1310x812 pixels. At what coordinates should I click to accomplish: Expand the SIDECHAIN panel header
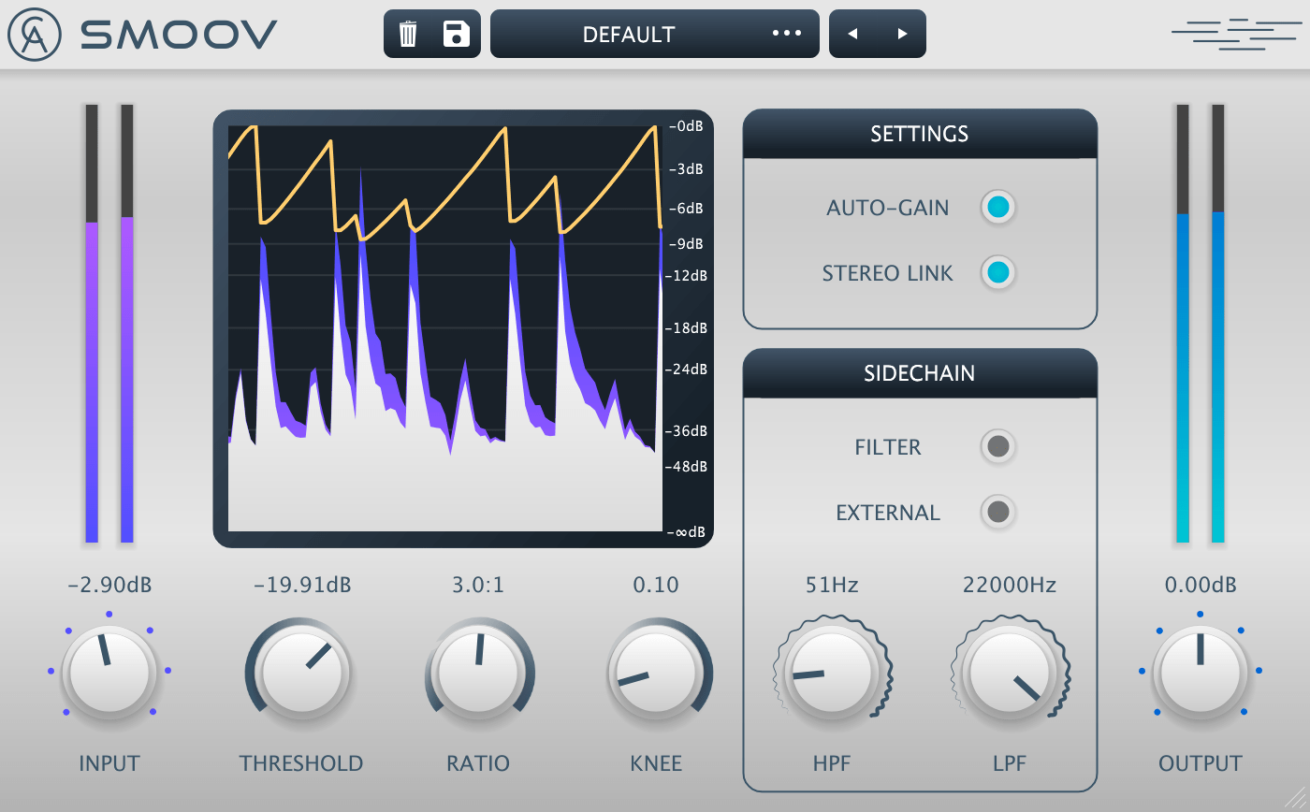[920, 373]
